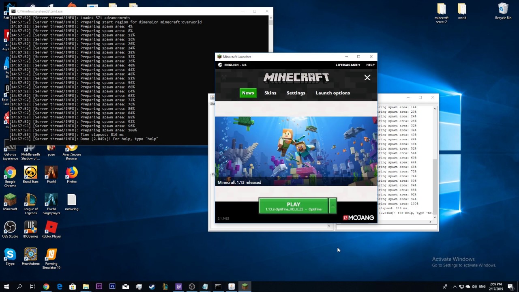The width and height of the screenshot is (519, 292).
Task: Open Task View on the taskbar
Action: click(32, 286)
